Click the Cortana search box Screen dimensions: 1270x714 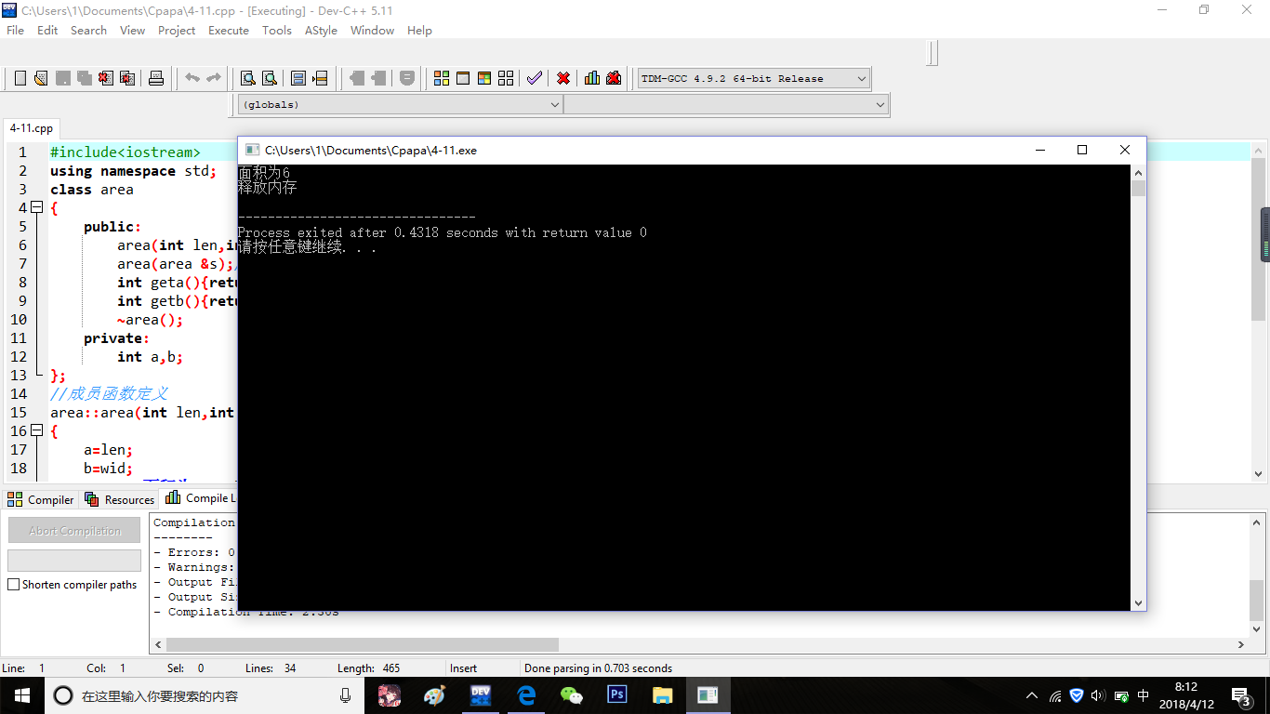203,695
